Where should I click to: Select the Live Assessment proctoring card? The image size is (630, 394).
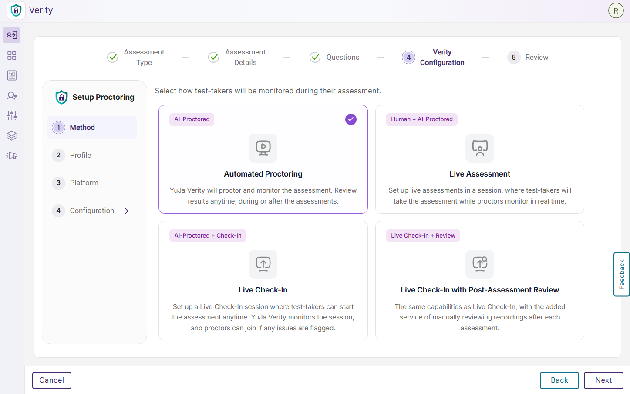tap(480, 159)
